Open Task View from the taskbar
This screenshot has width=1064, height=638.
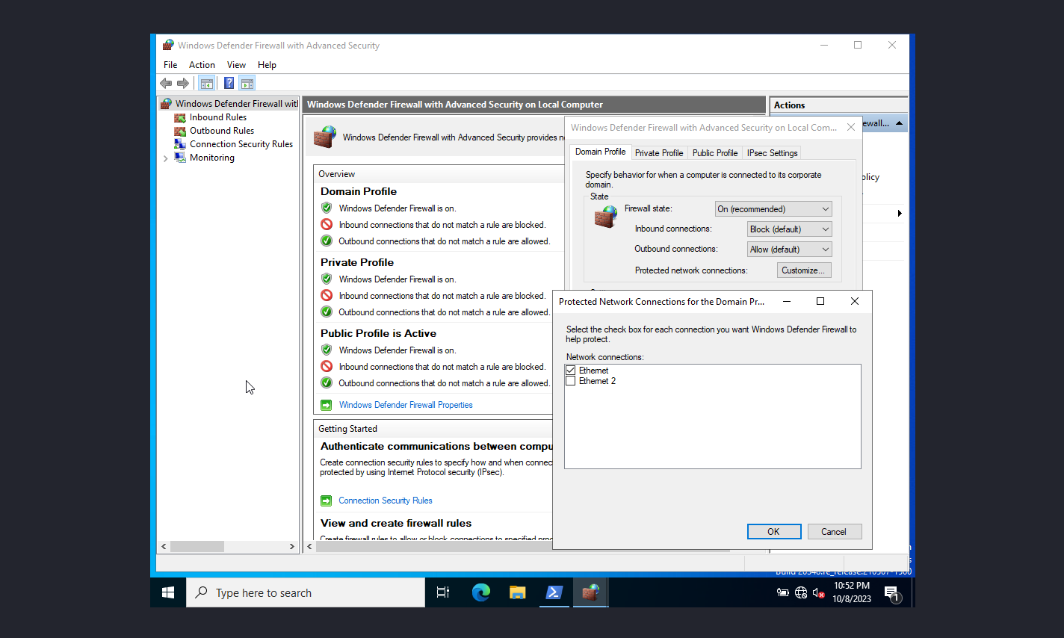(443, 592)
